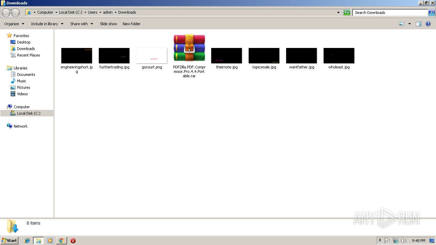The width and height of the screenshot is (436, 245).
Task: Open the Share with dropdown
Action: (82, 24)
